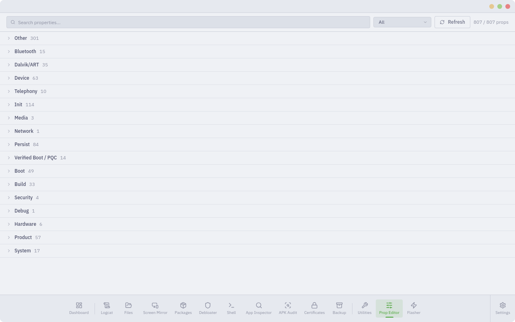Expand the Dalvik/ART group chevron
Image resolution: width=515 pixels, height=322 pixels.
9,65
